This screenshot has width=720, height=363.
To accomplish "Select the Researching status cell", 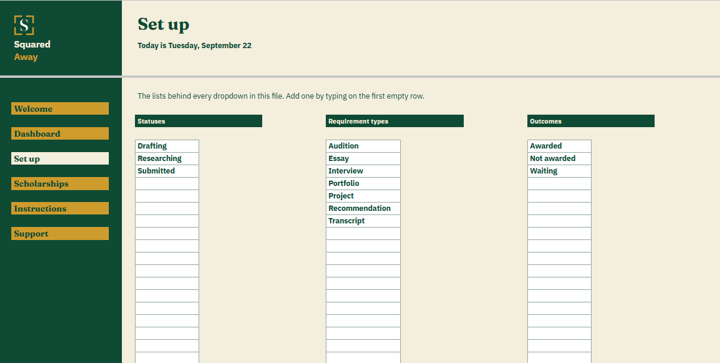I will click(167, 159).
